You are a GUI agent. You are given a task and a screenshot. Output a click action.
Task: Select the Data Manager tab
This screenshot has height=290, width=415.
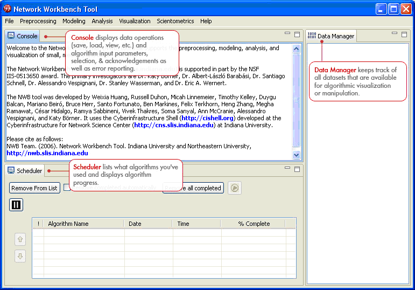pyautogui.click(x=331, y=36)
